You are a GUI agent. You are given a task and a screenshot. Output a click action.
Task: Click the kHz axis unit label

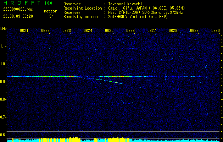3,29
